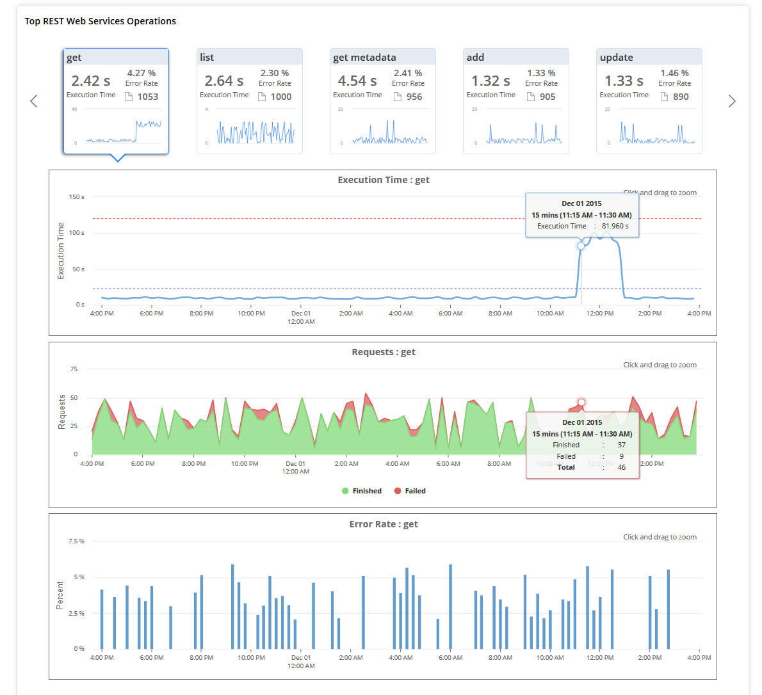762x695 pixels.
Task: Click 1.46 % error rate value
Action: [674, 73]
